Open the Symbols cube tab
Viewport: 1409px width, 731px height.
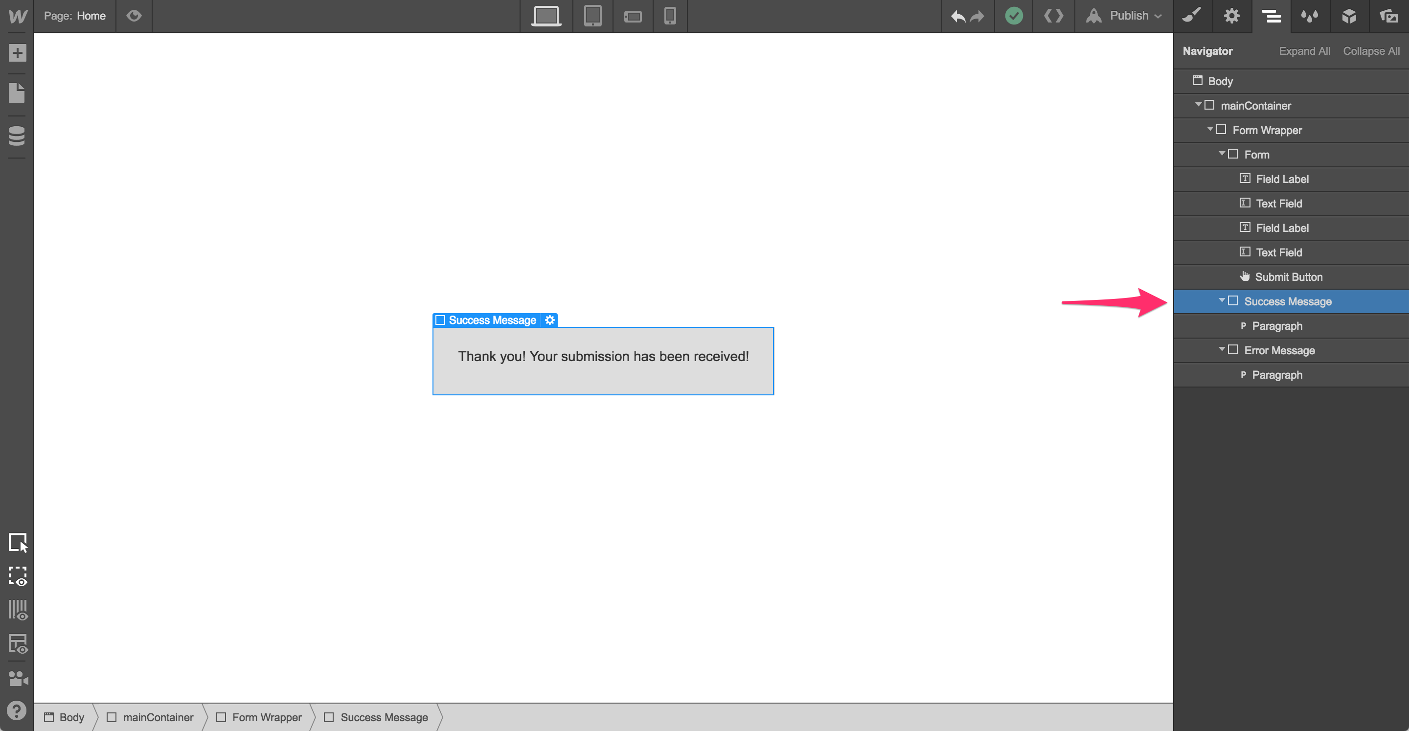click(1349, 16)
